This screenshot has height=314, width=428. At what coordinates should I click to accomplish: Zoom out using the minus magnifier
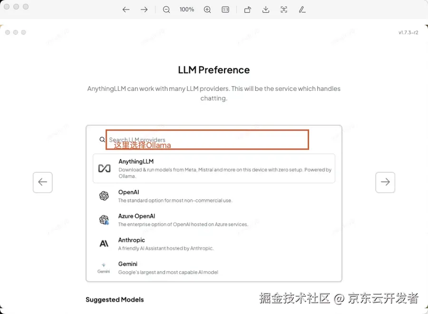tap(166, 10)
